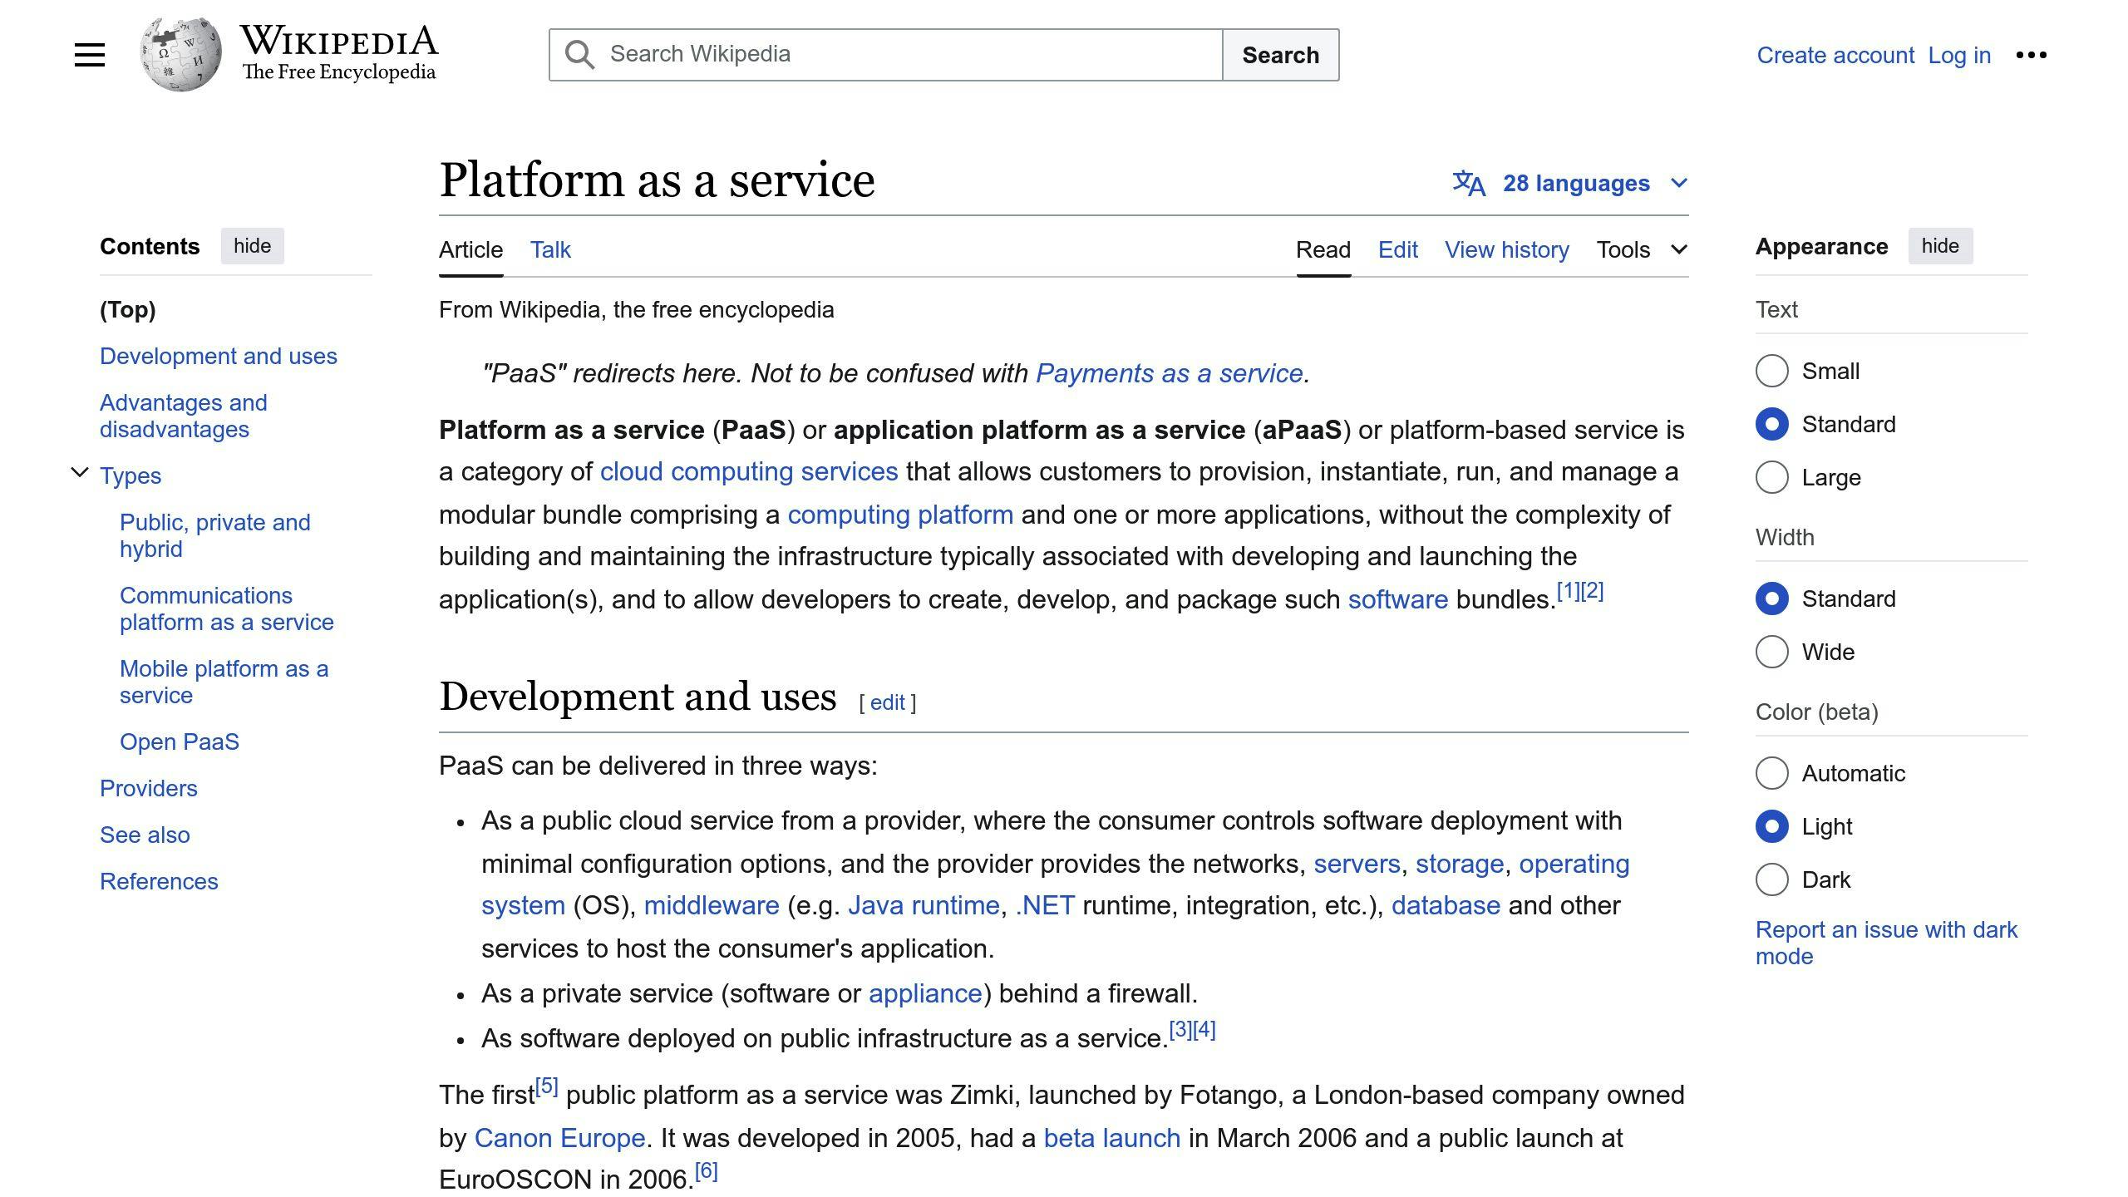
Task: Open the servers link
Action: click(x=1357, y=864)
